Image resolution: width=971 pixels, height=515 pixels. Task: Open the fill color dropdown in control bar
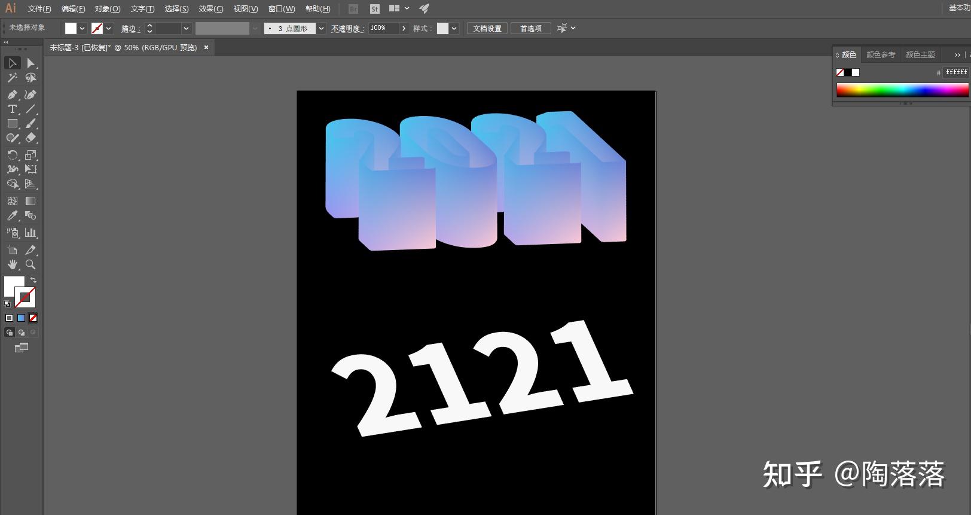pyautogui.click(x=83, y=28)
